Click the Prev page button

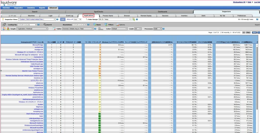coord(248,33)
